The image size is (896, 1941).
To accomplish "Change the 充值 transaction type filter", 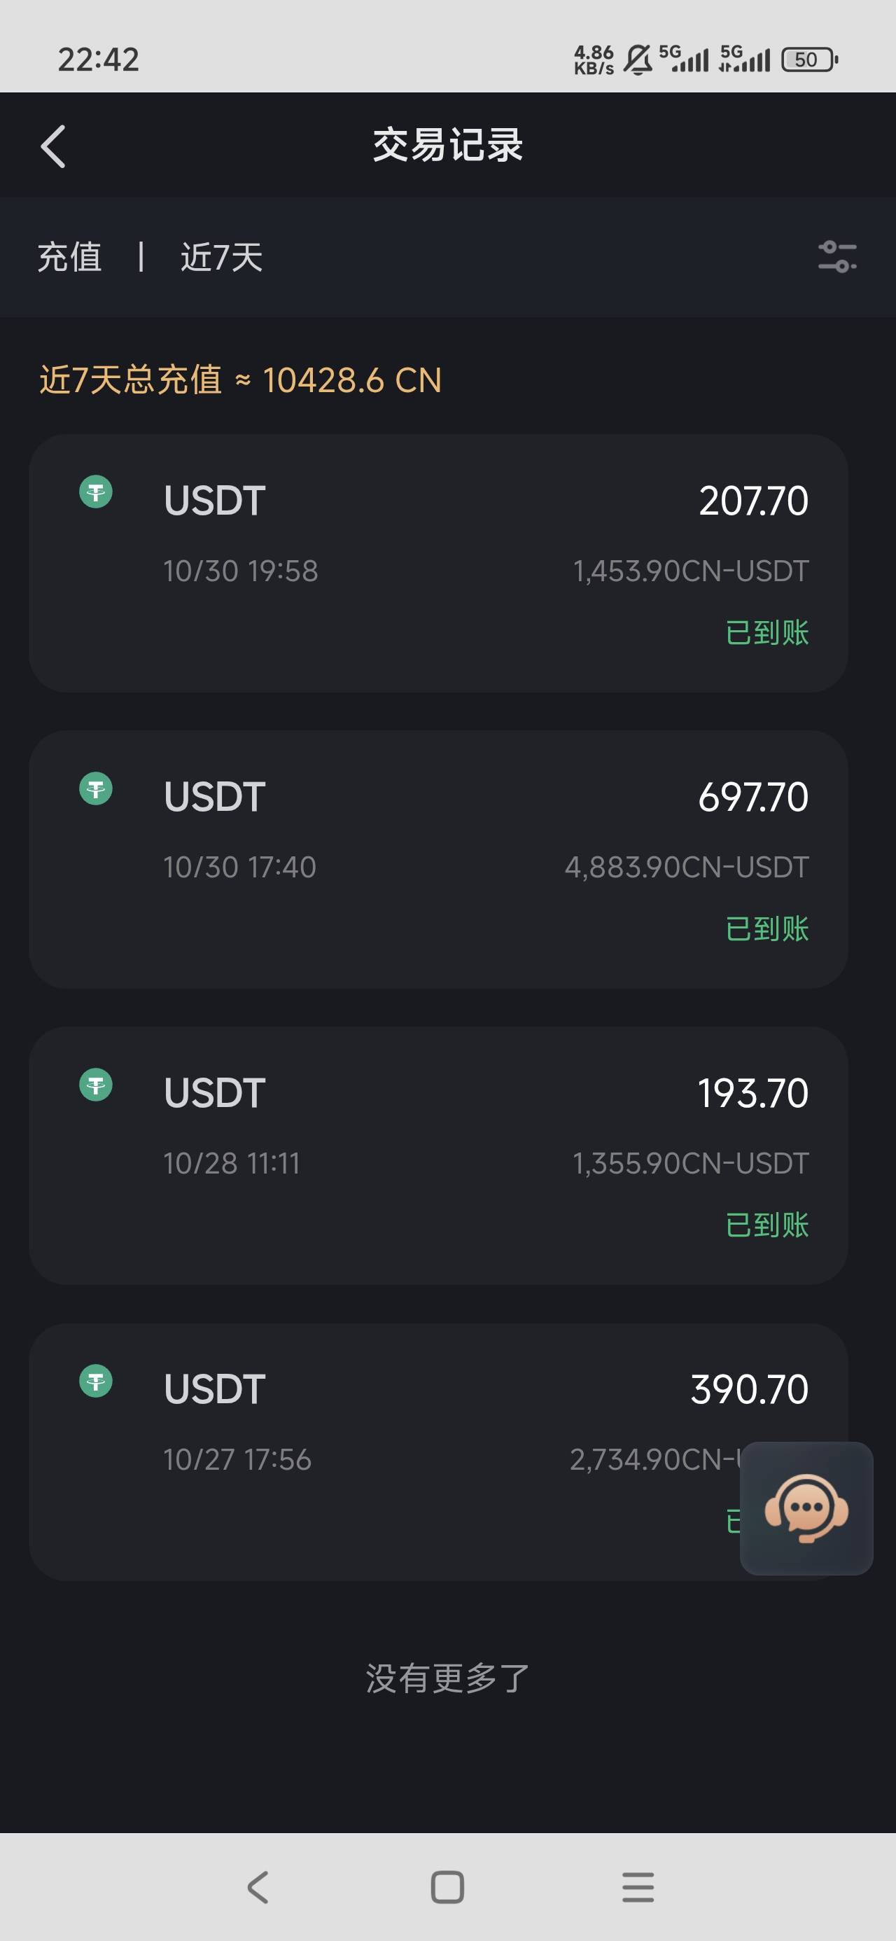I will click(69, 257).
